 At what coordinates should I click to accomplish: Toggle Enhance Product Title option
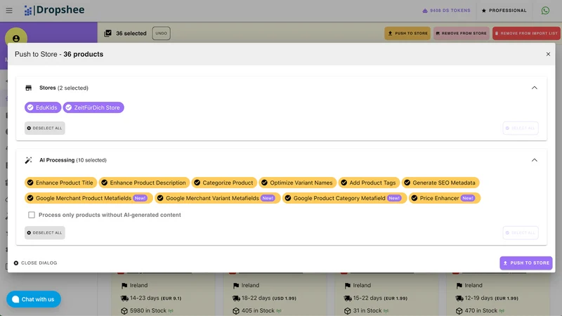(x=60, y=183)
